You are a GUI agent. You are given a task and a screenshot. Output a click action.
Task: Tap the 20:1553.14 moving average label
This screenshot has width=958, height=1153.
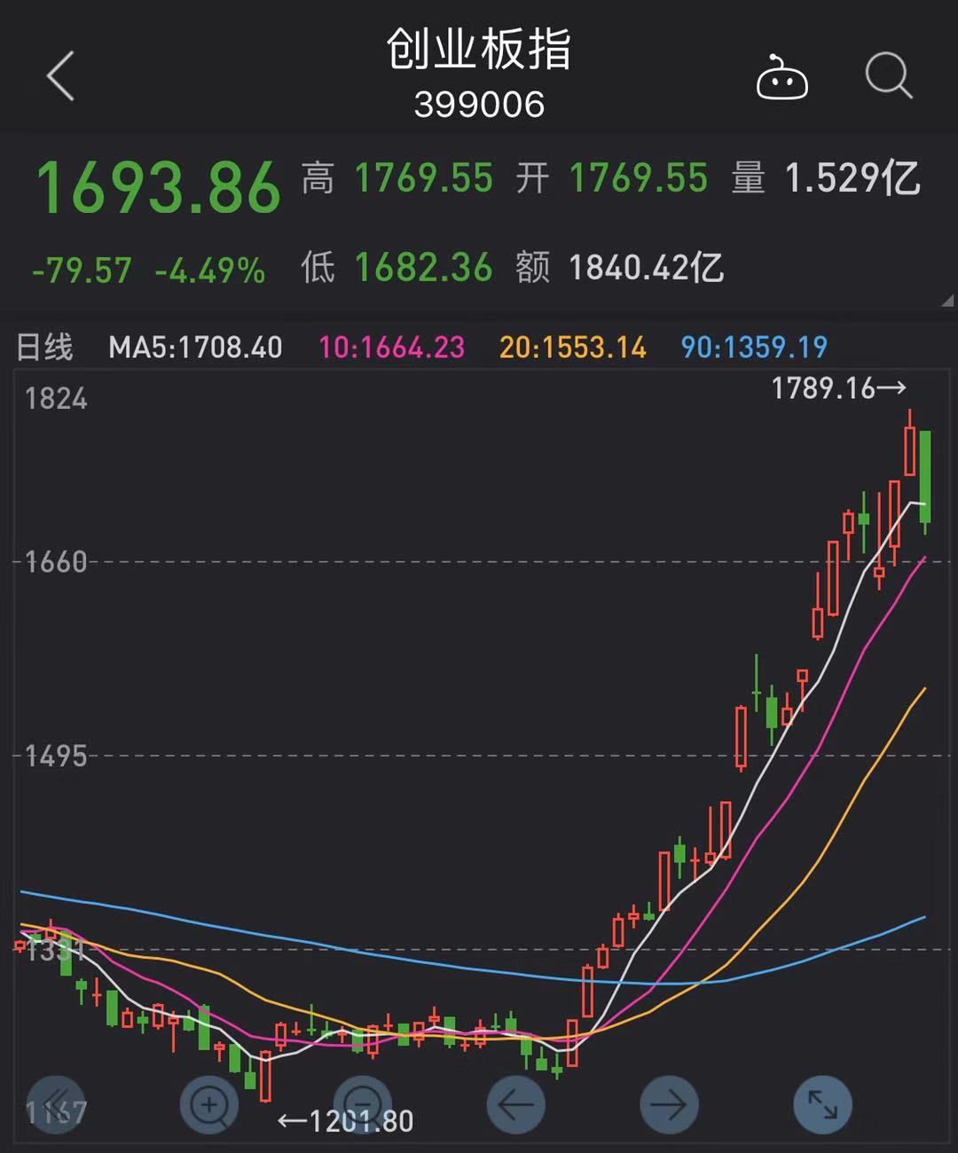[573, 347]
